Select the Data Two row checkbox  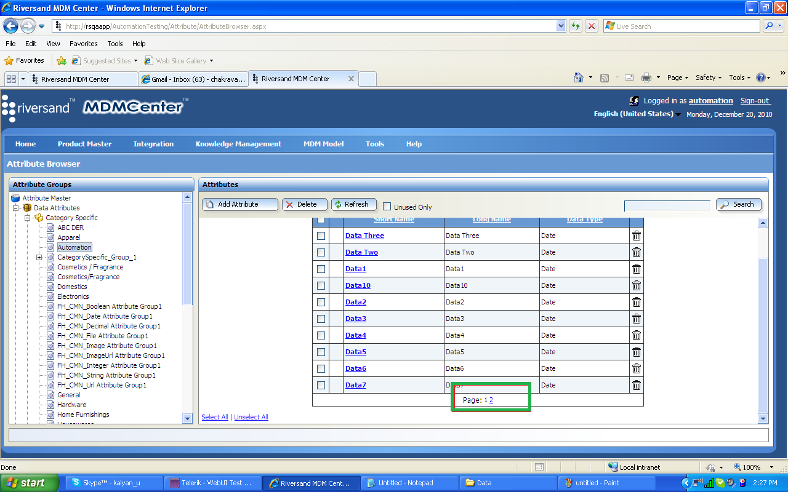(321, 252)
